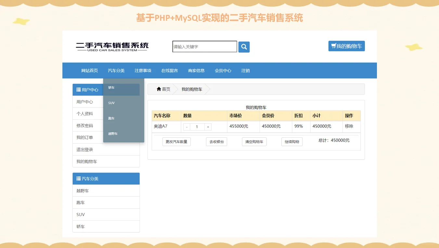Click the blue search magnifier icon

pos(244,47)
